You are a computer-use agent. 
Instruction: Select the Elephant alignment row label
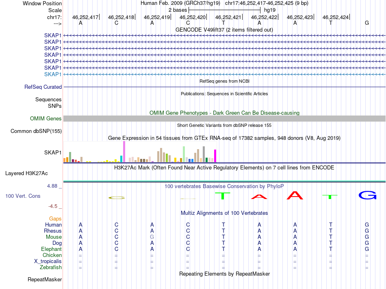coord(51,249)
